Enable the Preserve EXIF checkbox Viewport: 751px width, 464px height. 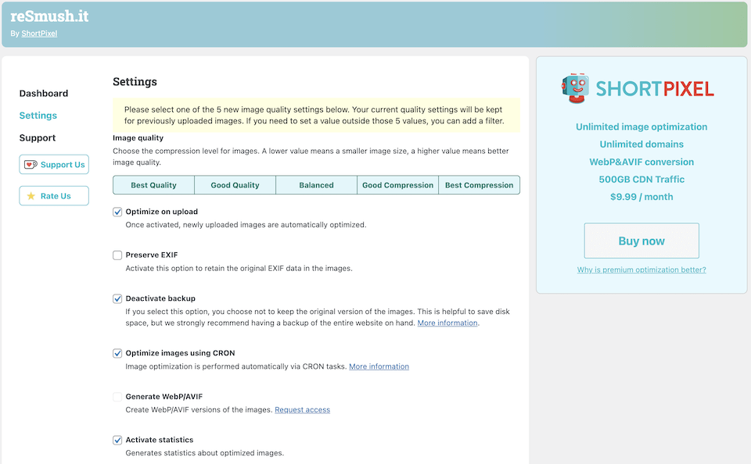[117, 255]
